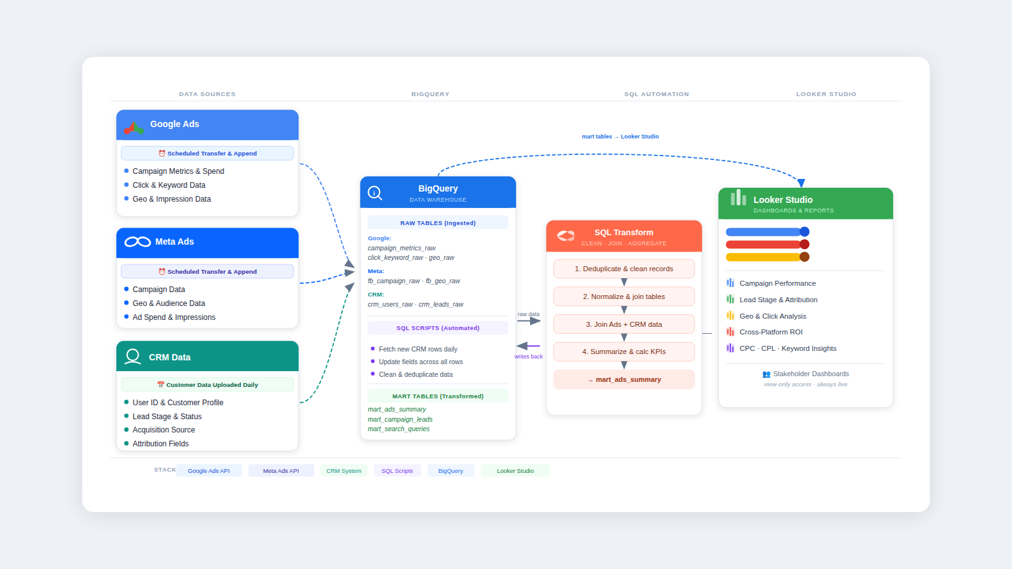Click the MART TABLES (Transformed) section header
Image resolution: width=1012 pixels, height=569 pixels.
coord(438,396)
